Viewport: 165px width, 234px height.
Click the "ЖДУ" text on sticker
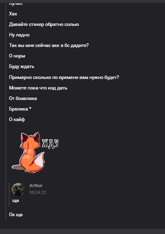[50, 144]
